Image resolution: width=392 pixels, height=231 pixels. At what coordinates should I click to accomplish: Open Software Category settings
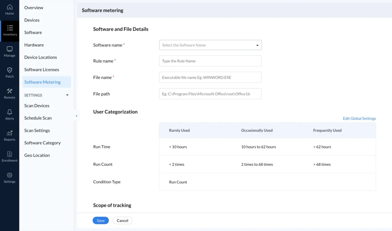[42, 143]
